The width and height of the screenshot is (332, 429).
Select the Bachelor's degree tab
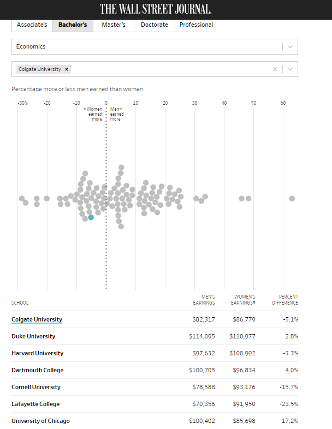(x=73, y=25)
